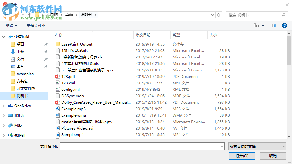Select 5 - 学生作业管理系统演示.pptx
Image resolution: width=292 pixels, height=164 pixels.
click(88, 70)
